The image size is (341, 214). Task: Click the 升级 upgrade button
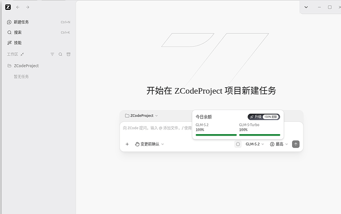tap(264, 117)
